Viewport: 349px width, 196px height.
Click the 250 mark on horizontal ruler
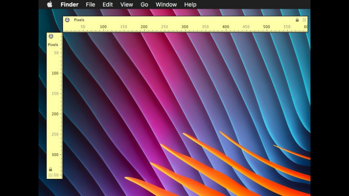(164, 27)
